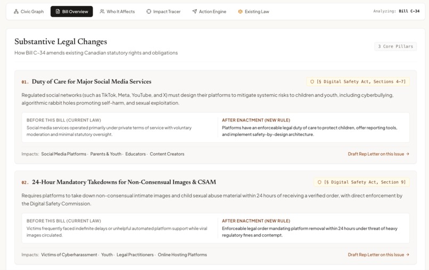Click the Duty of Care for Major Social Media Services heading
The width and height of the screenshot is (429, 270).
92,81
